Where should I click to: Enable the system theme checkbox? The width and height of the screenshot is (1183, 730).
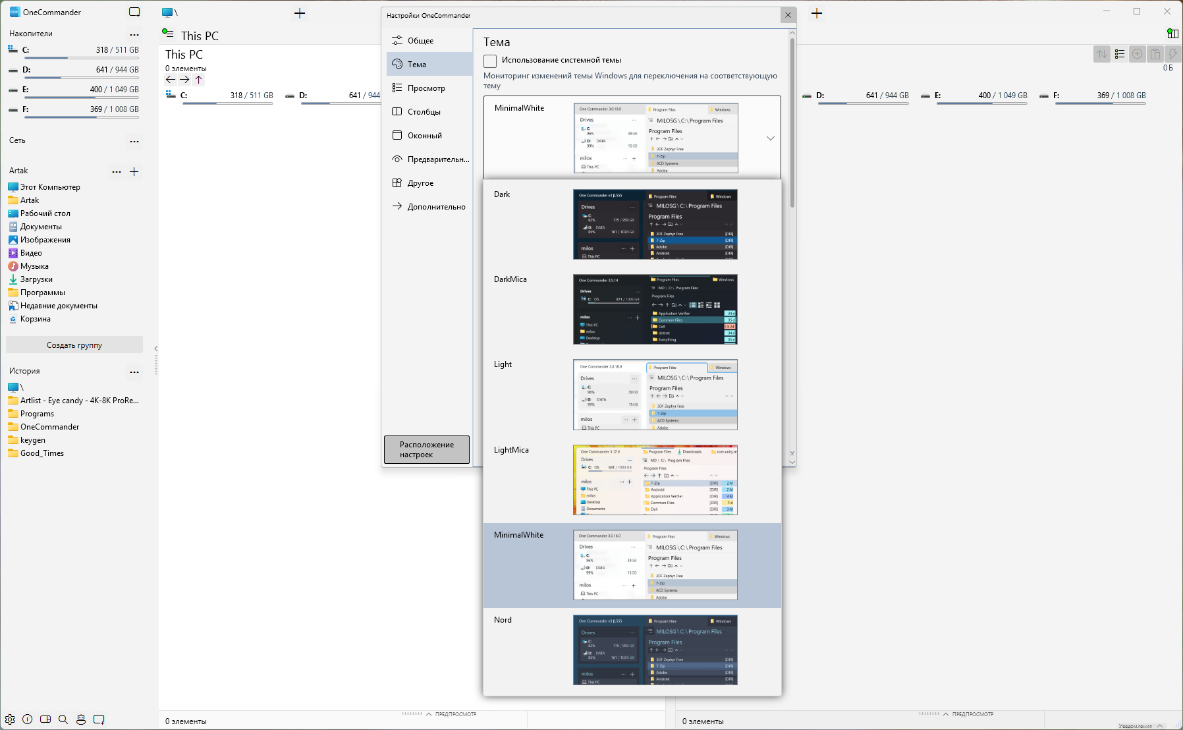(x=490, y=61)
